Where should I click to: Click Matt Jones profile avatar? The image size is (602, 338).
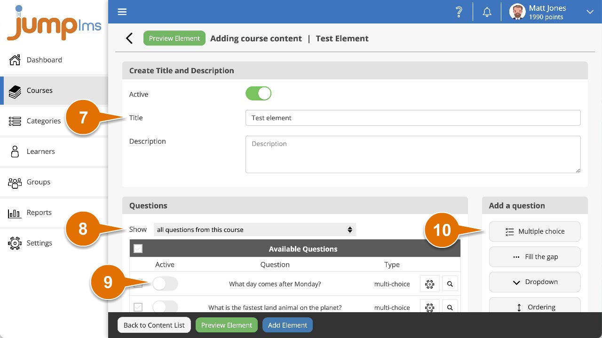517,12
